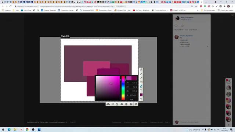Image resolution: width=235 pixels, height=132 pixels.
Task: Click the write-a-comment field
Action: (194, 122)
